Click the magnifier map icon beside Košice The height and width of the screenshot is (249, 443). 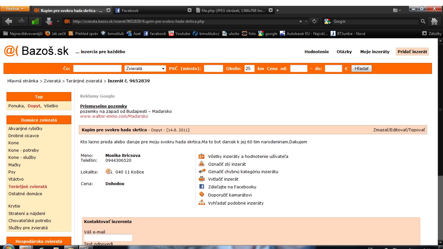pos(109,172)
